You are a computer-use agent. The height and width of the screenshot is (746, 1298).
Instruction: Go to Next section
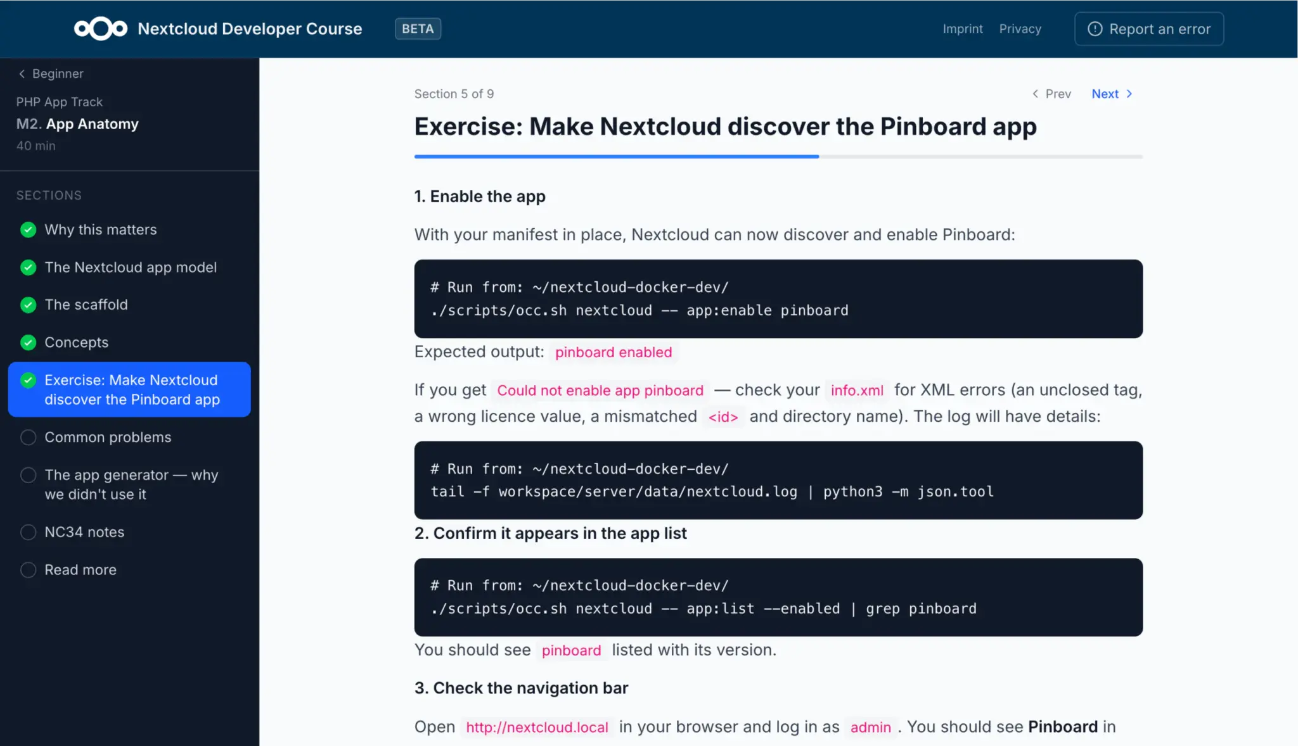[x=1112, y=94]
